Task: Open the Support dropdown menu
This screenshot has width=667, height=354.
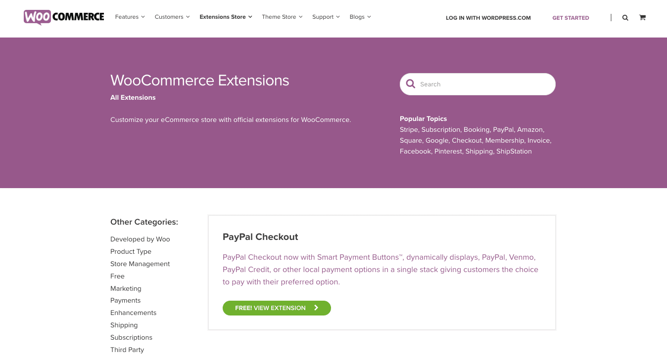Action: click(x=323, y=16)
